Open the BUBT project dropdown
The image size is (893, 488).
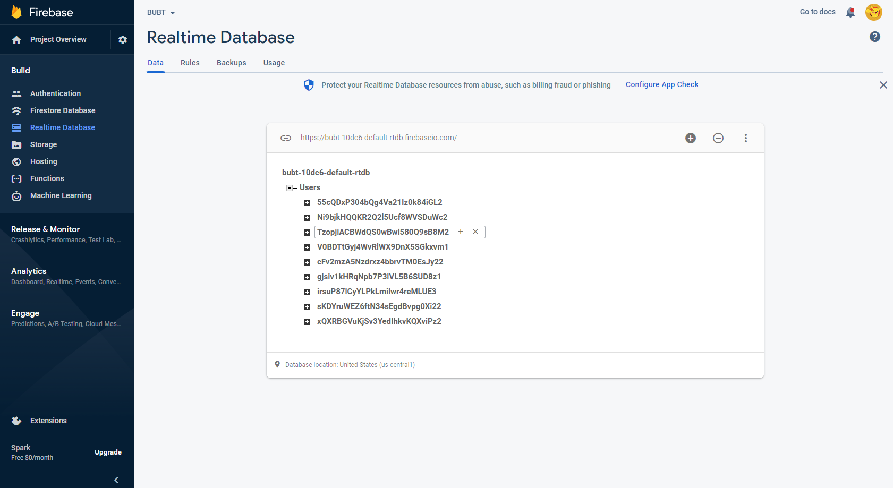click(161, 12)
